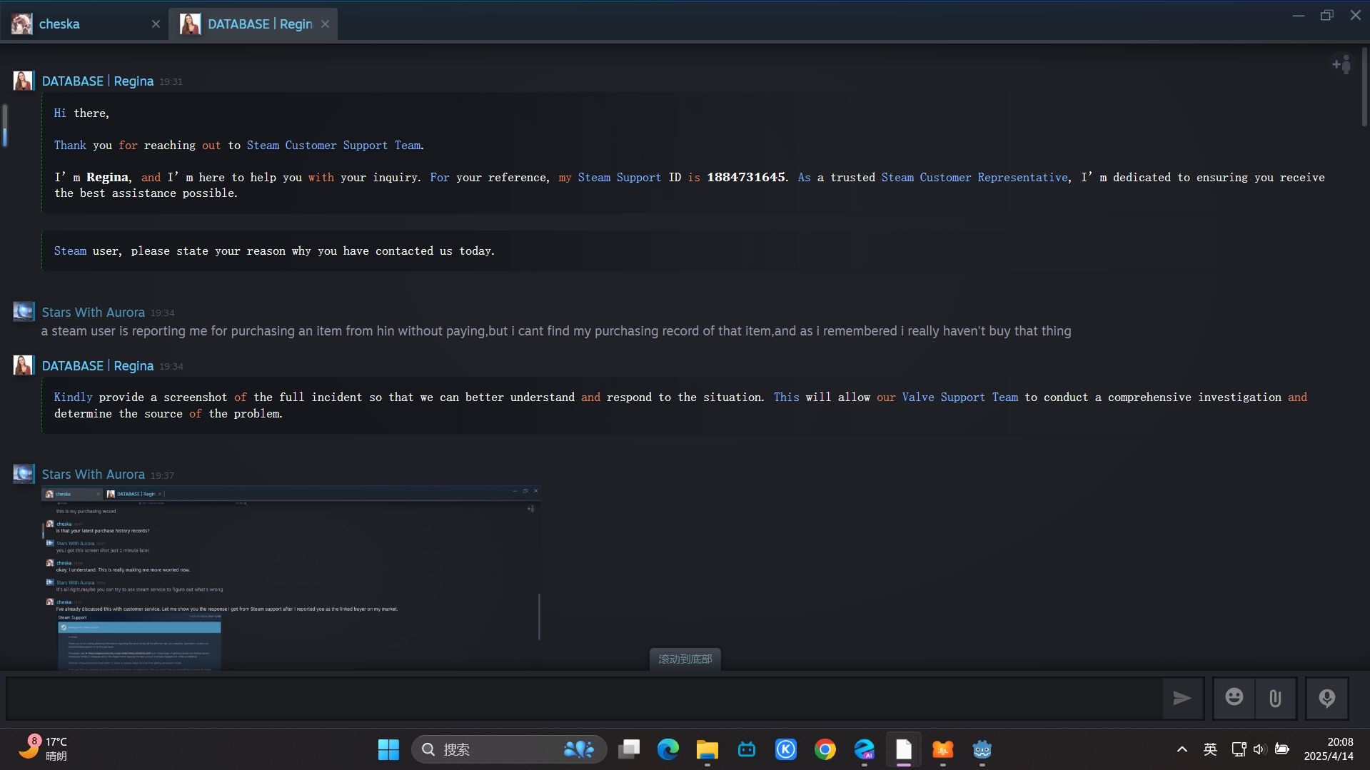This screenshot has width=1370, height=770.
Task: Launch Microsoft Edge from the taskbar
Action: (668, 749)
